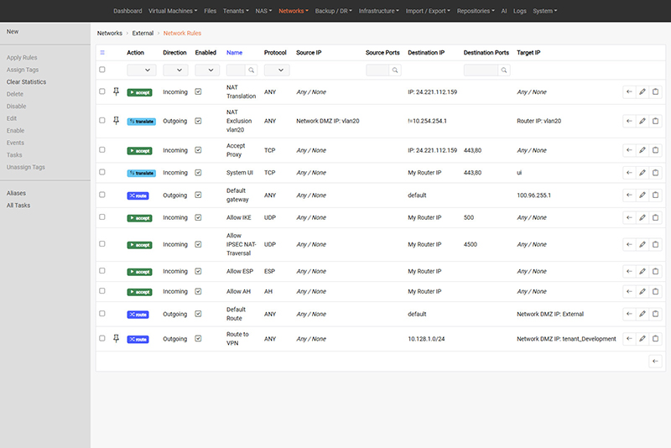Image resolution: width=671 pixels, height=448 pixels.
Task: Open the Dashboard page
Action: [127, 11]
